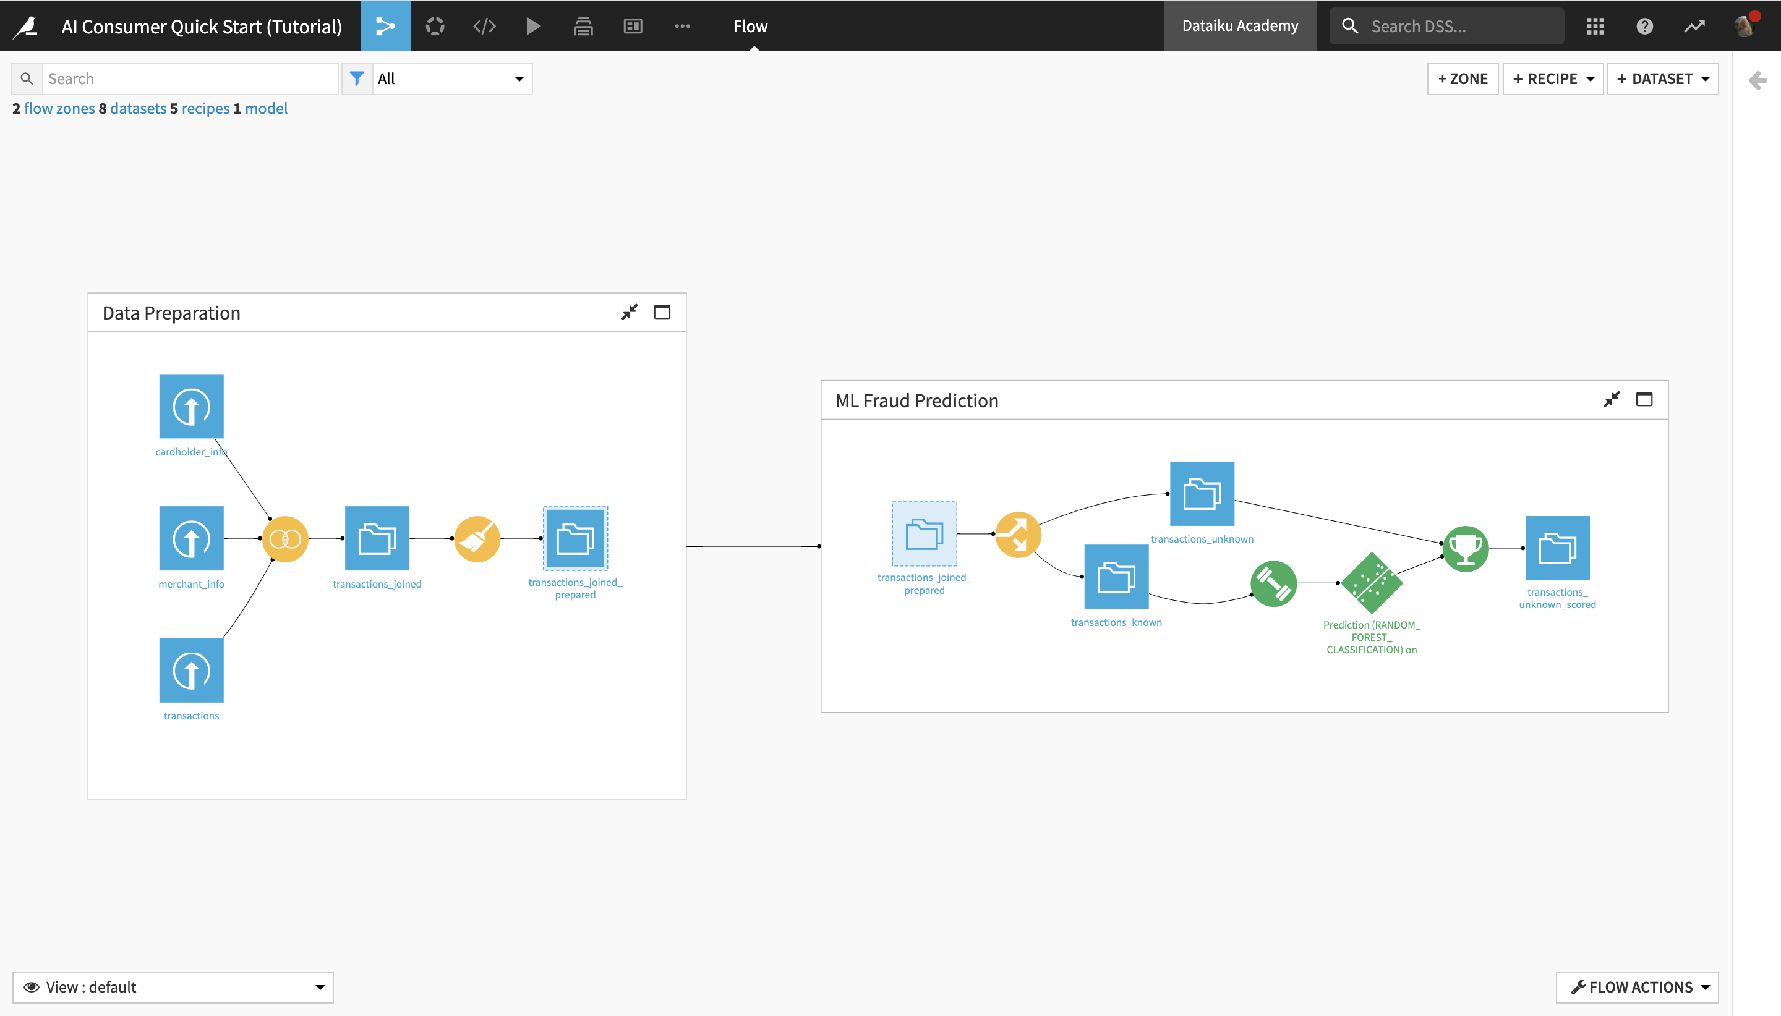The width and height of the screenshot is (1781, 1016).
Task: Click the code editor icon in top toolbar
Action: click(x=484, y=26)
